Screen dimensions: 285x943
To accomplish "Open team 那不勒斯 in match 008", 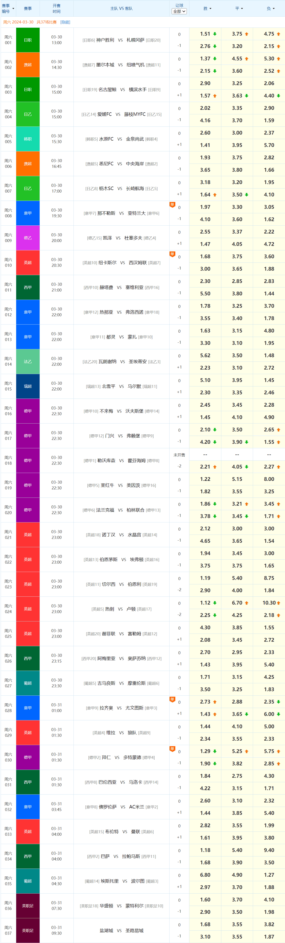I will coord(106,213).
